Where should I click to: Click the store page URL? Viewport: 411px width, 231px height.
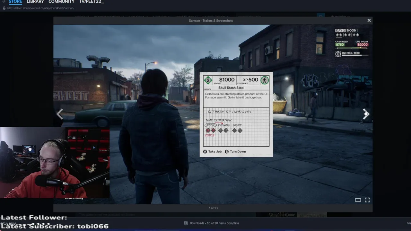40,8
